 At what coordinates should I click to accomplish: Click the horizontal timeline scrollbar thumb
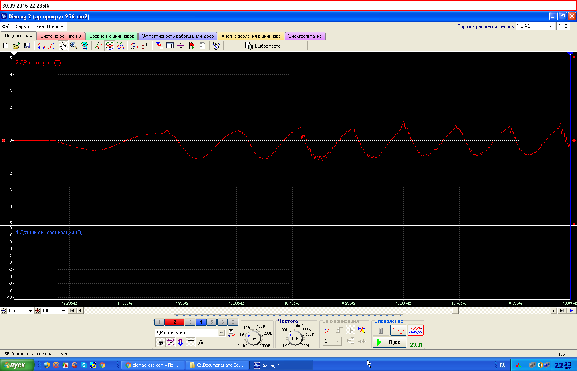click(x=455, y=311)
